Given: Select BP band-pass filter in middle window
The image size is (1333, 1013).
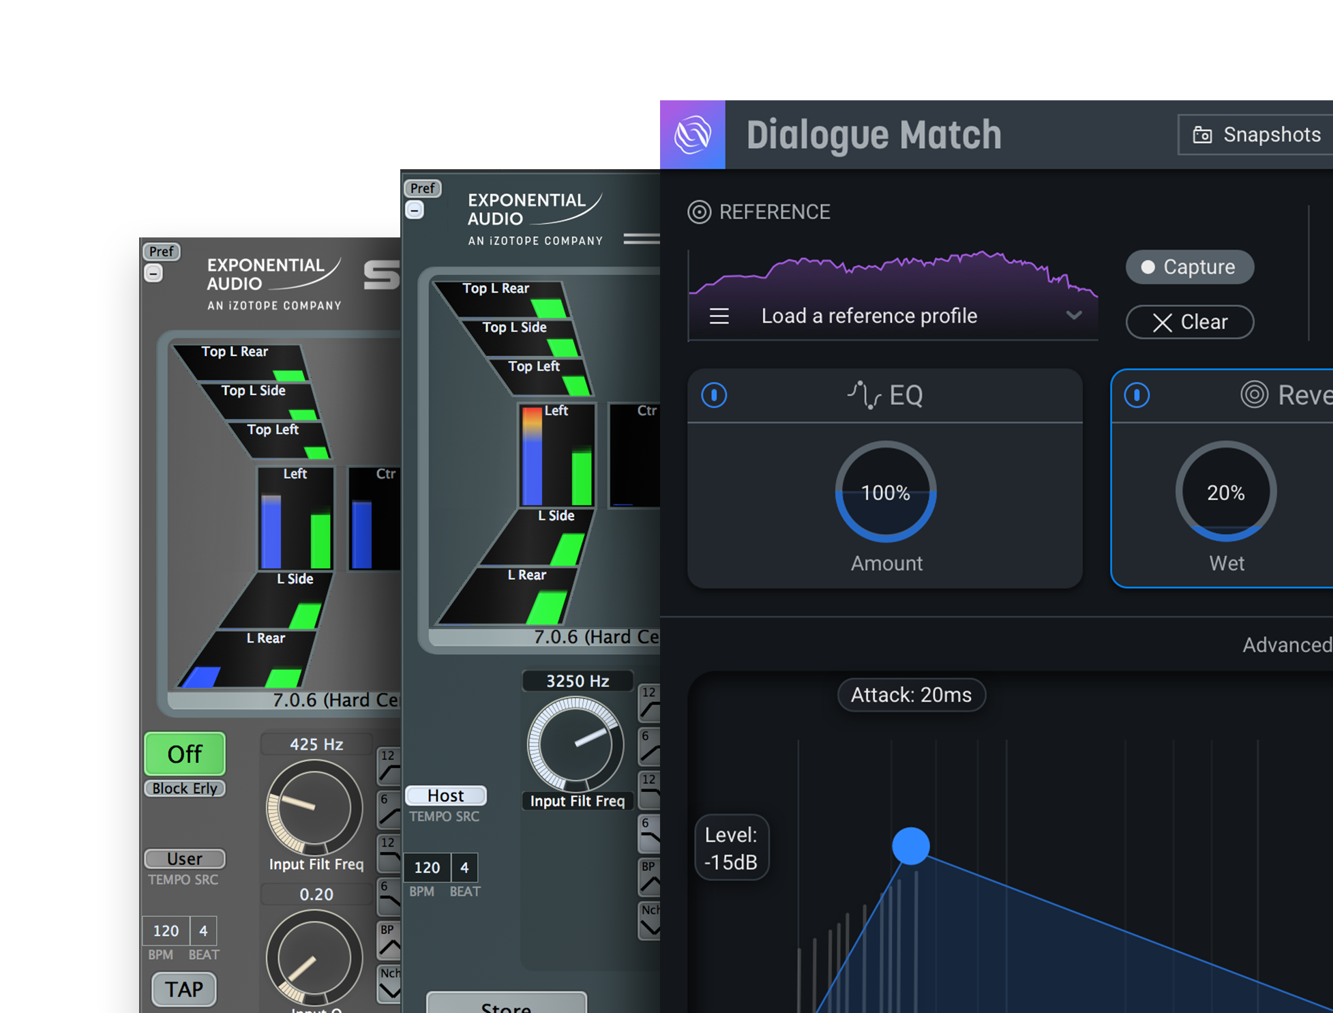Looking at the screenshot, I should [x=649, y=877].
